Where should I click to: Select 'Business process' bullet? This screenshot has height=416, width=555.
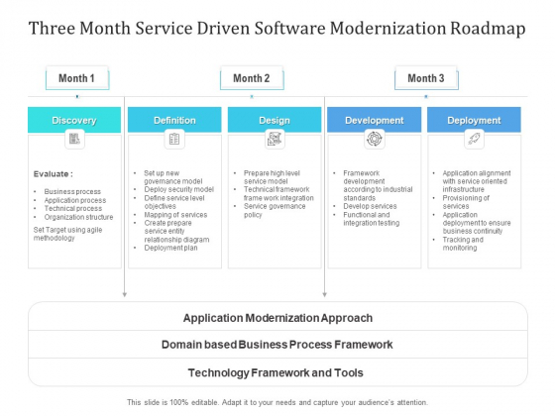(x=72, y=192)
